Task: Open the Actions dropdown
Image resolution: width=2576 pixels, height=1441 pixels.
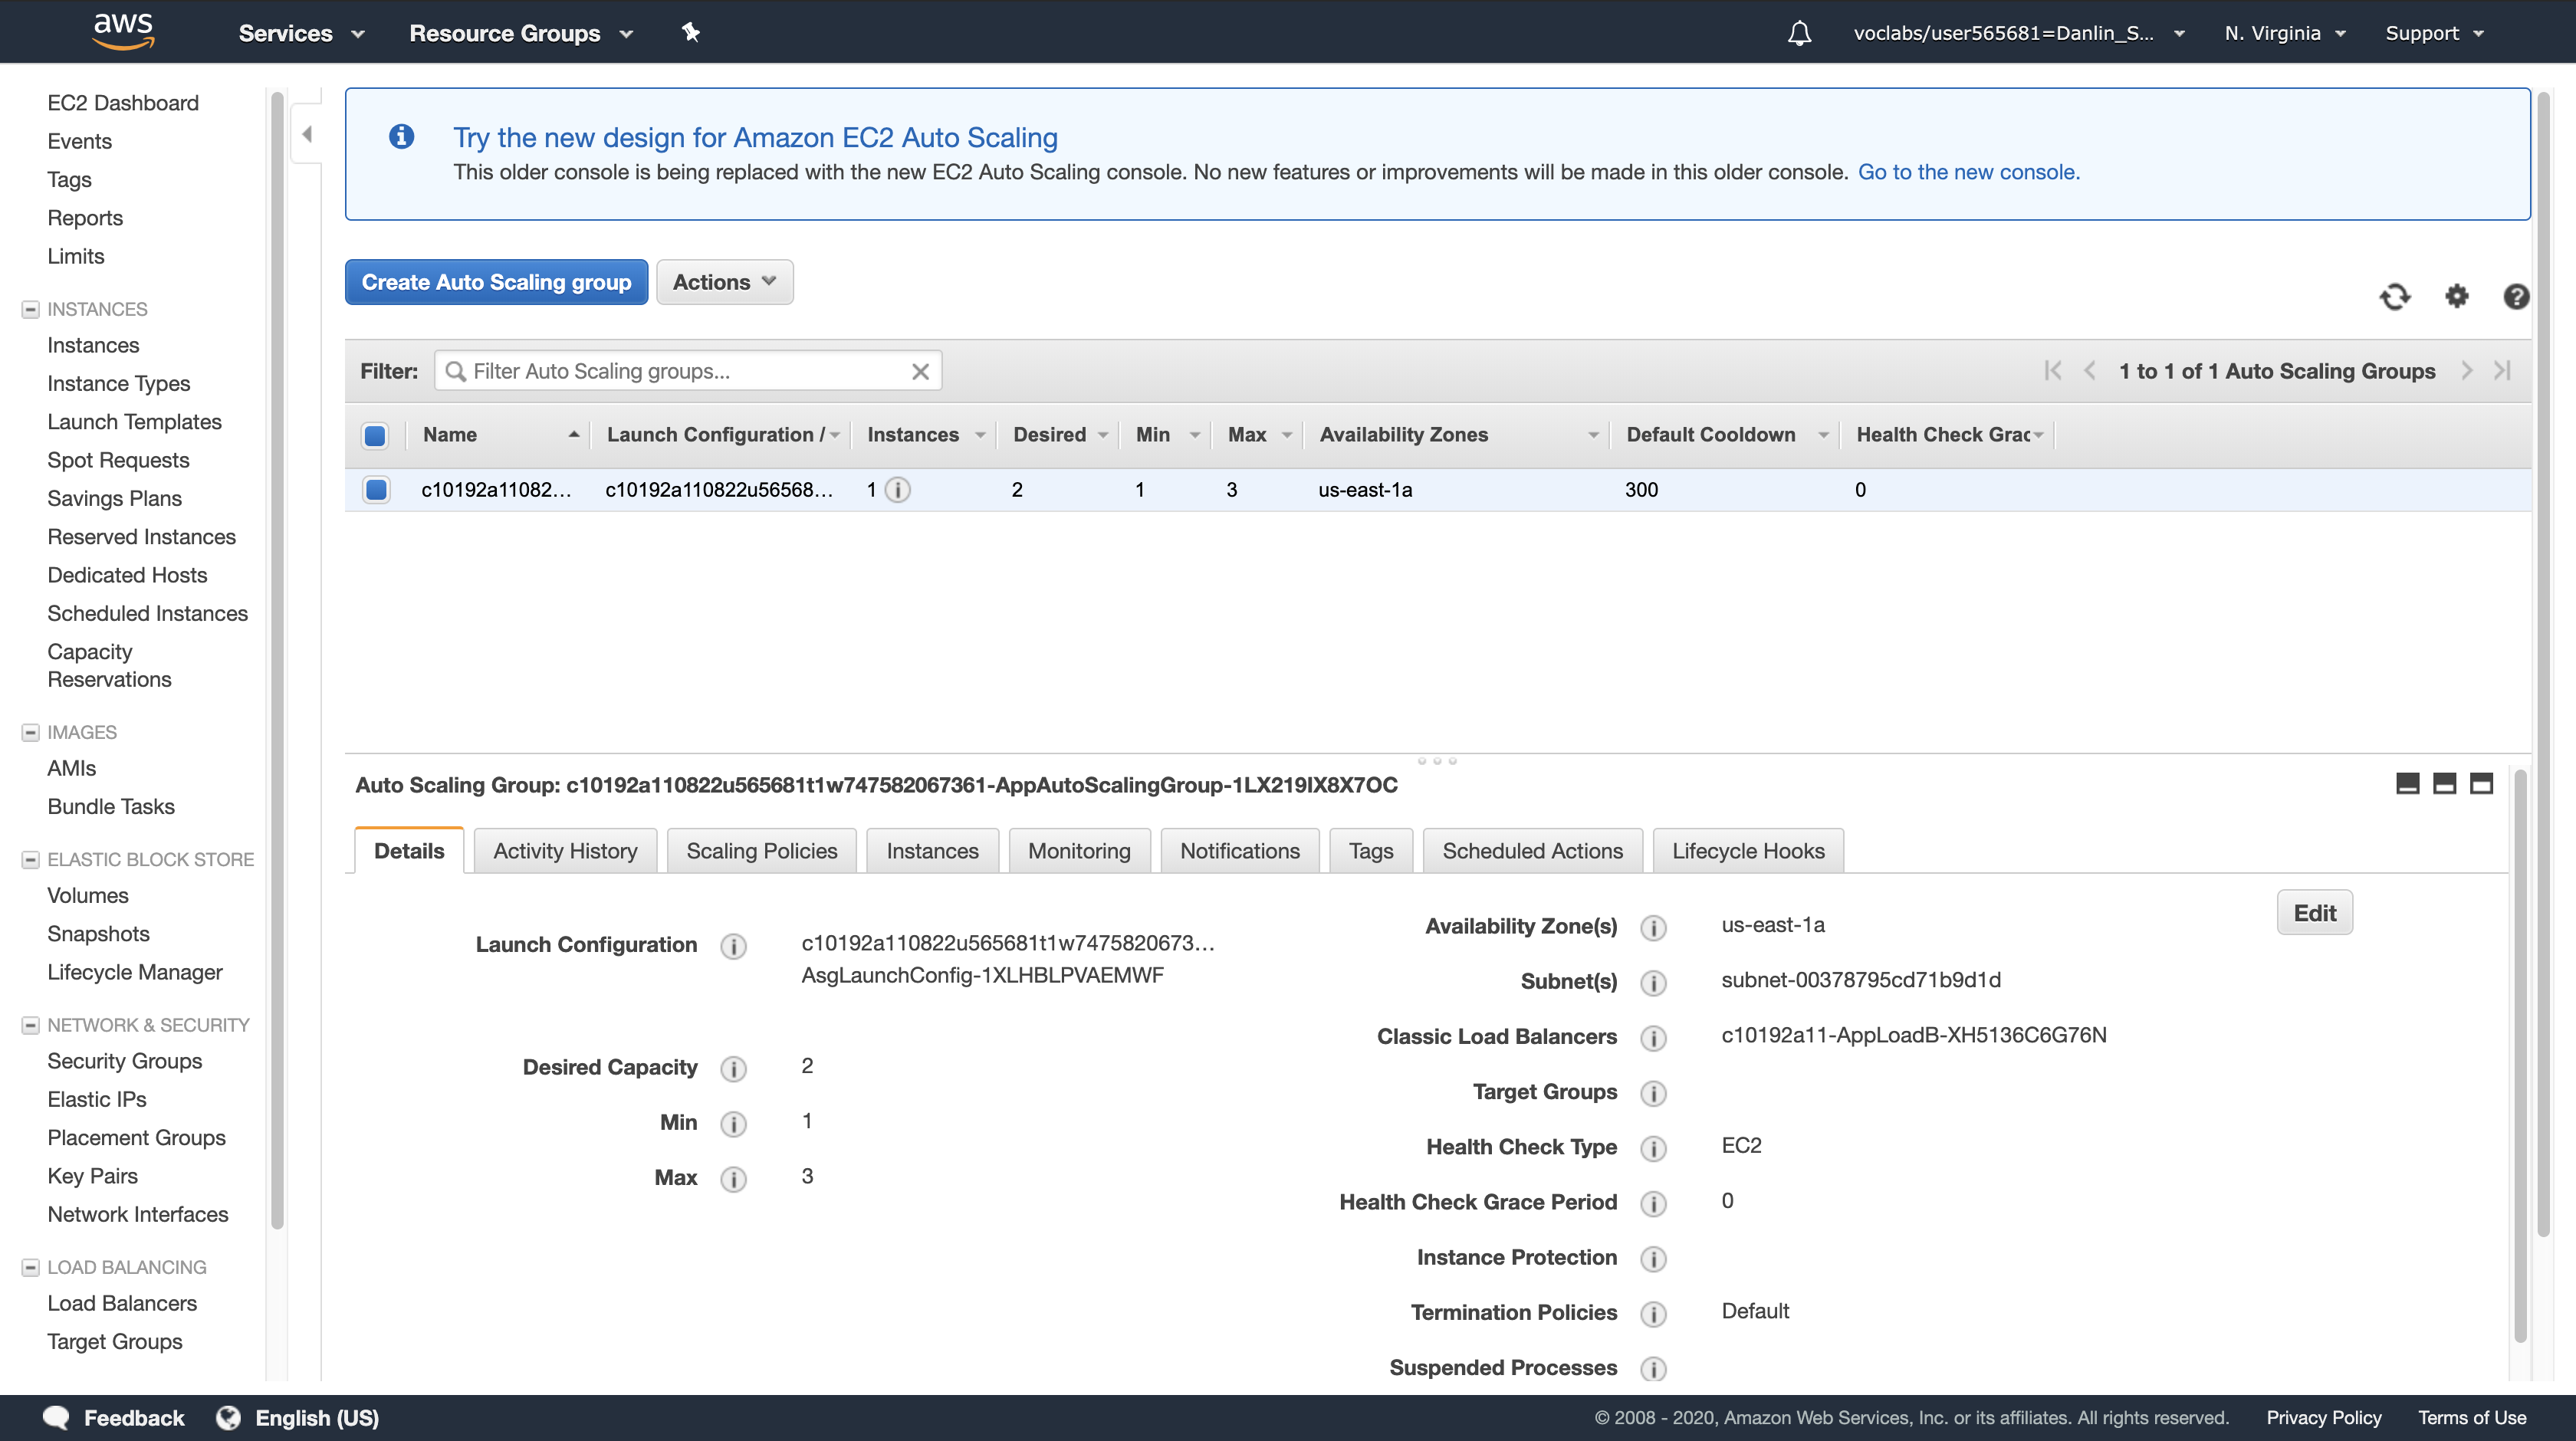Action: (x=724, y=282)
